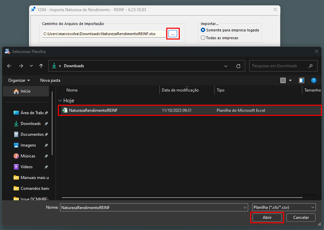This screenshot has height=230, width=324.
Task: Click the back arrow in file dialog
Action: pyautogui.click(x=9, y=66)
